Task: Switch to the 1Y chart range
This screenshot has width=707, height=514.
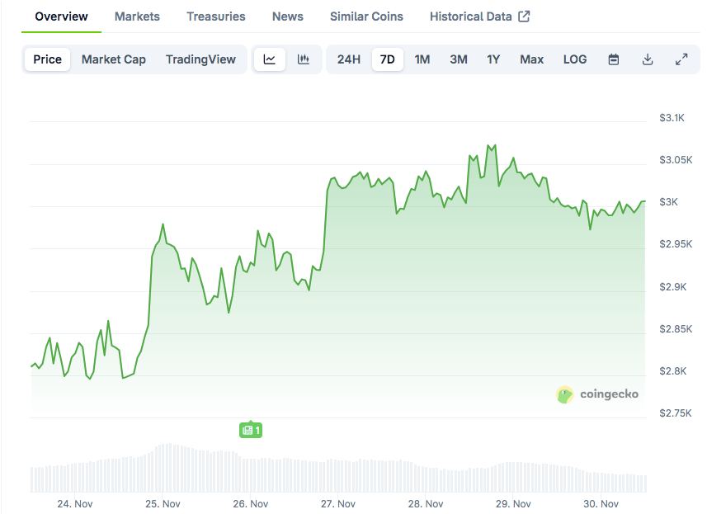Action: [x=493, y=59]
